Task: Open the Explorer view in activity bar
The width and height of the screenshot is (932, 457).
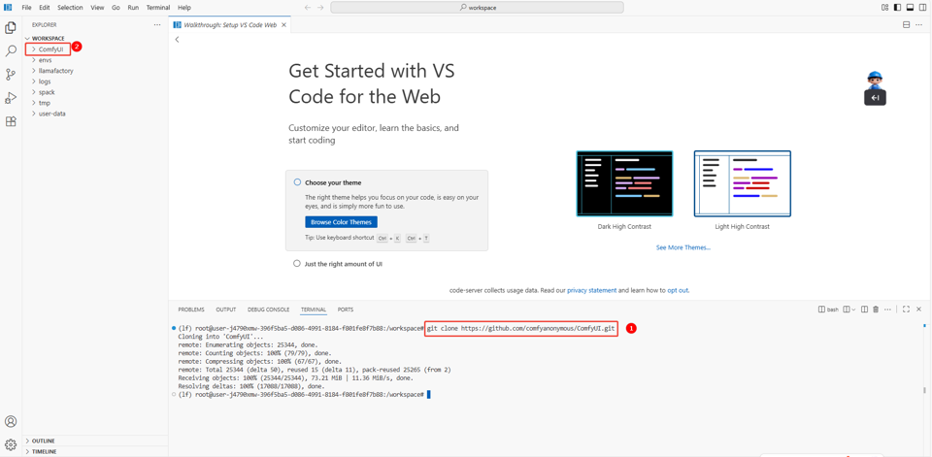Action: point(11,27)
